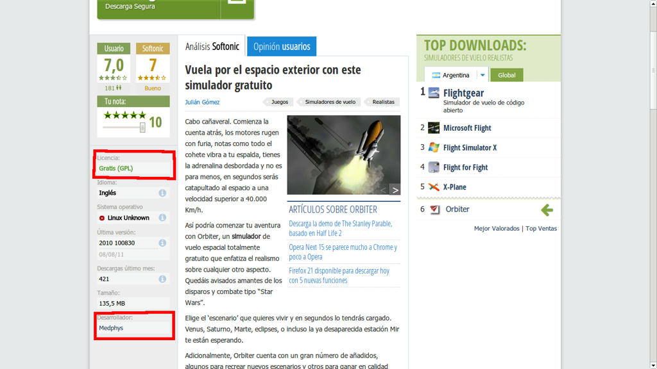Click the scrollbar up arrow

click(x=653, y=3)
